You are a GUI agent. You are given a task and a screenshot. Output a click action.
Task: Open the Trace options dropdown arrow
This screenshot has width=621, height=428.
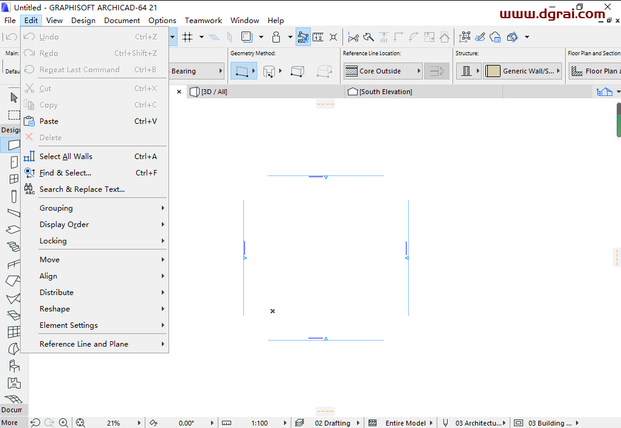click(x=261, y=37)
